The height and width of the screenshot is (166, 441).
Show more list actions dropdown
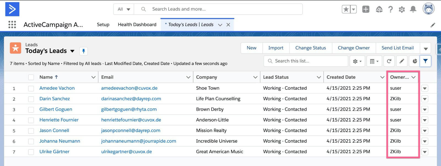pyautogui.click(x=426, y=48)
